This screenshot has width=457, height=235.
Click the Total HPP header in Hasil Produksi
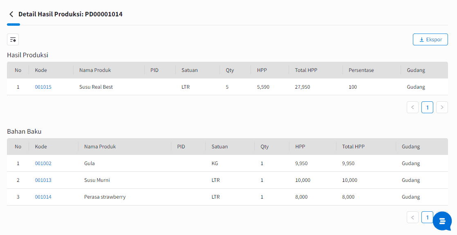pyautogui.click(x=306, y=70)
